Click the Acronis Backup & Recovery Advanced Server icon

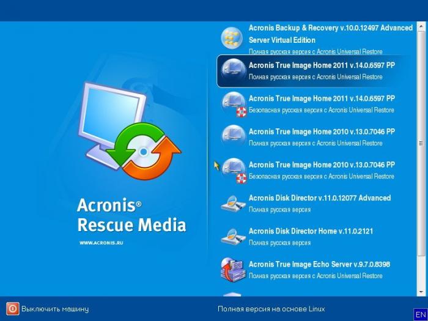[232, 38]
